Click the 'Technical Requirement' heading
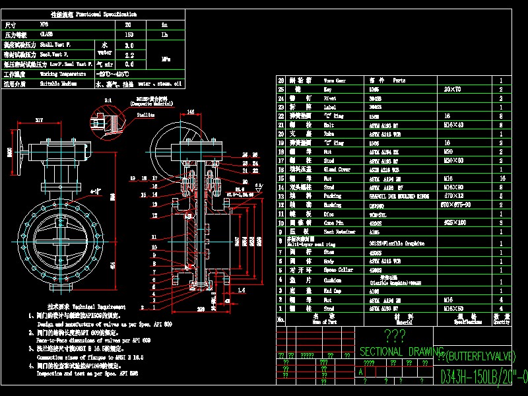The image size is (528, 396). point(99,307)
